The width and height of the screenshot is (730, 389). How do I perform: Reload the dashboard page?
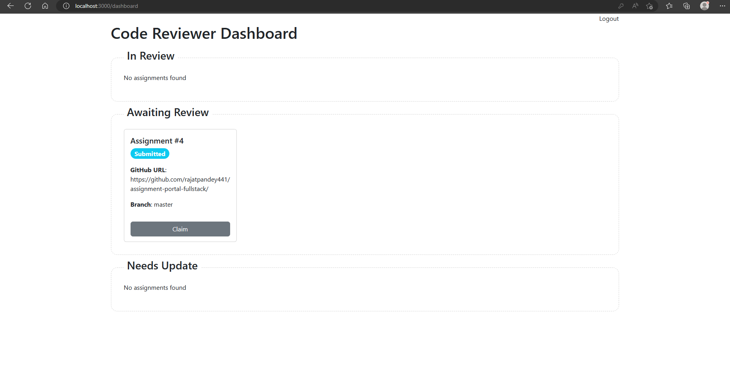tap(28, 6)
